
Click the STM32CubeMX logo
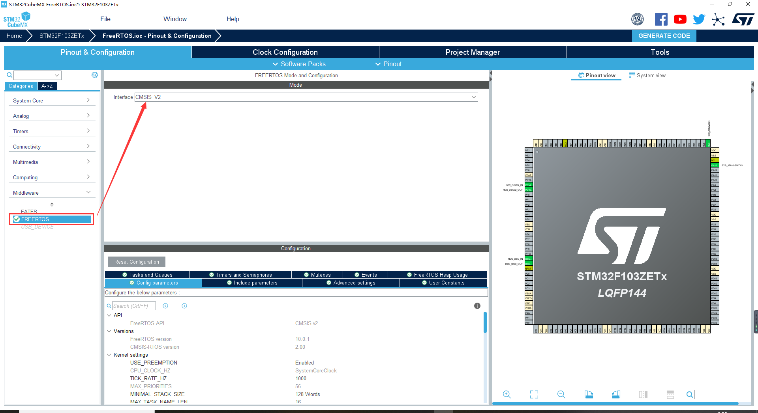pos(17,20)
